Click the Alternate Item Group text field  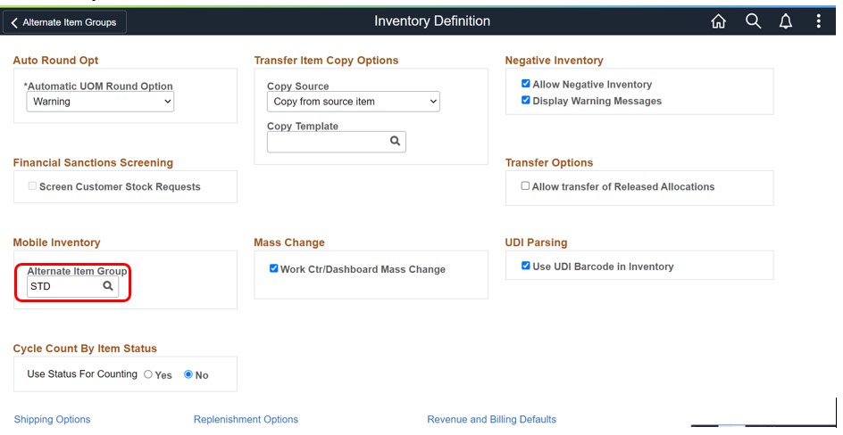[x=63, y=286]
